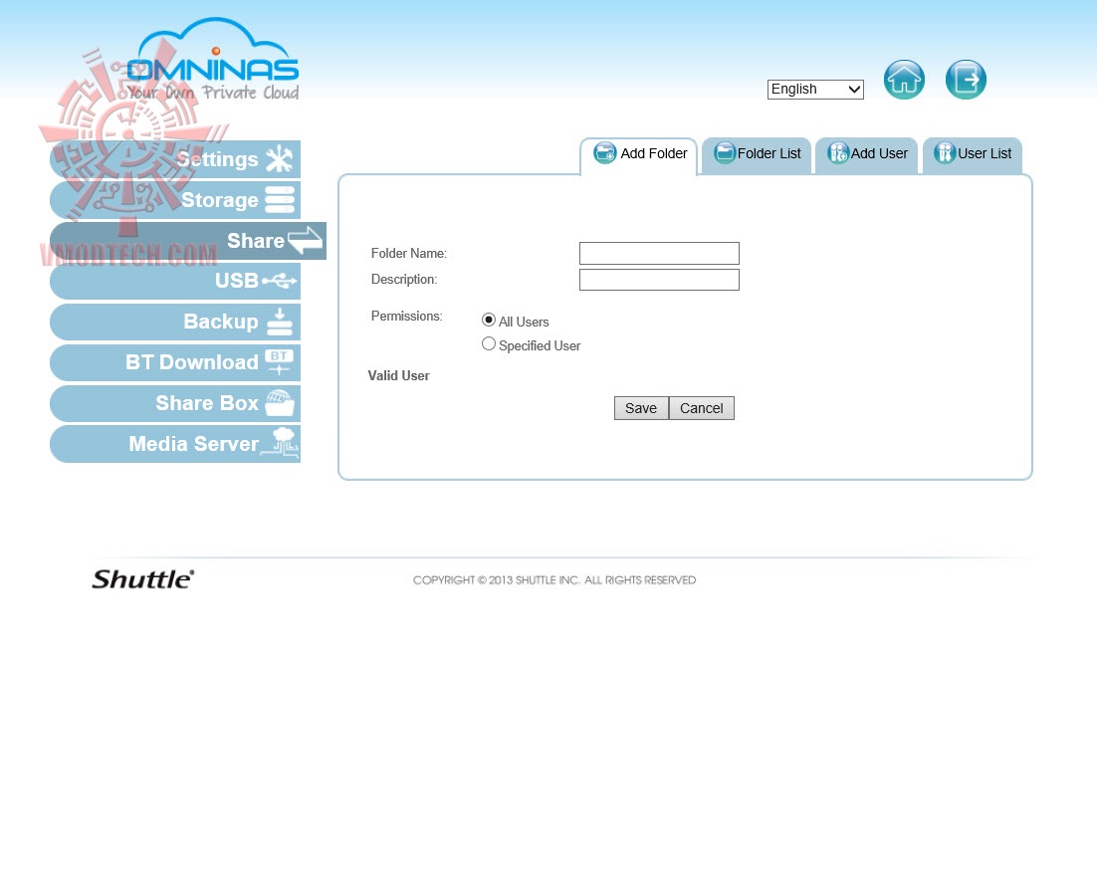
Task: Click the Share Box globe icon
Action: 280,403
